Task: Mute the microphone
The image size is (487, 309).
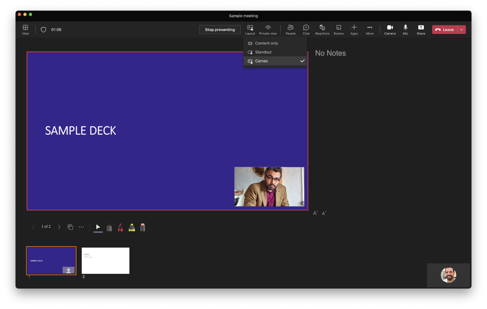Action: pyautogui.click(x=405, y=29)
